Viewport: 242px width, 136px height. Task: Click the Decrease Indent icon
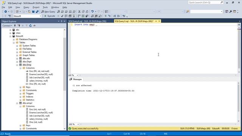tap(115, 16)
